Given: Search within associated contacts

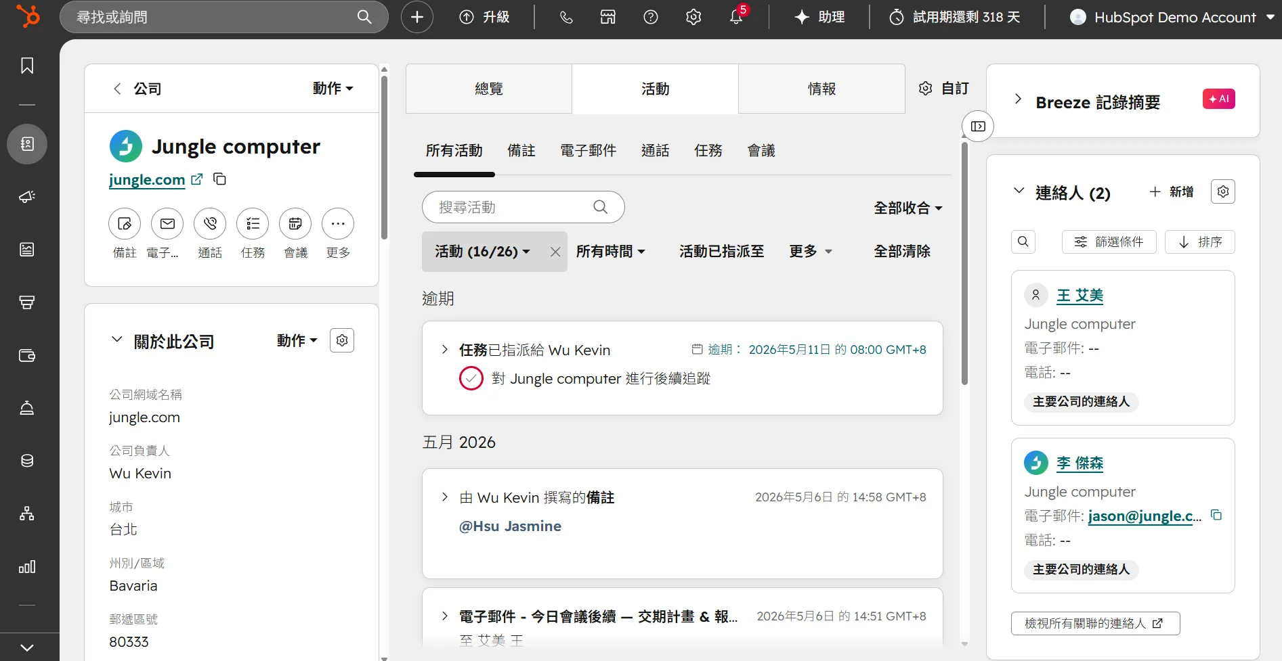Looking at the screenshot, I should pos(1023,242).
